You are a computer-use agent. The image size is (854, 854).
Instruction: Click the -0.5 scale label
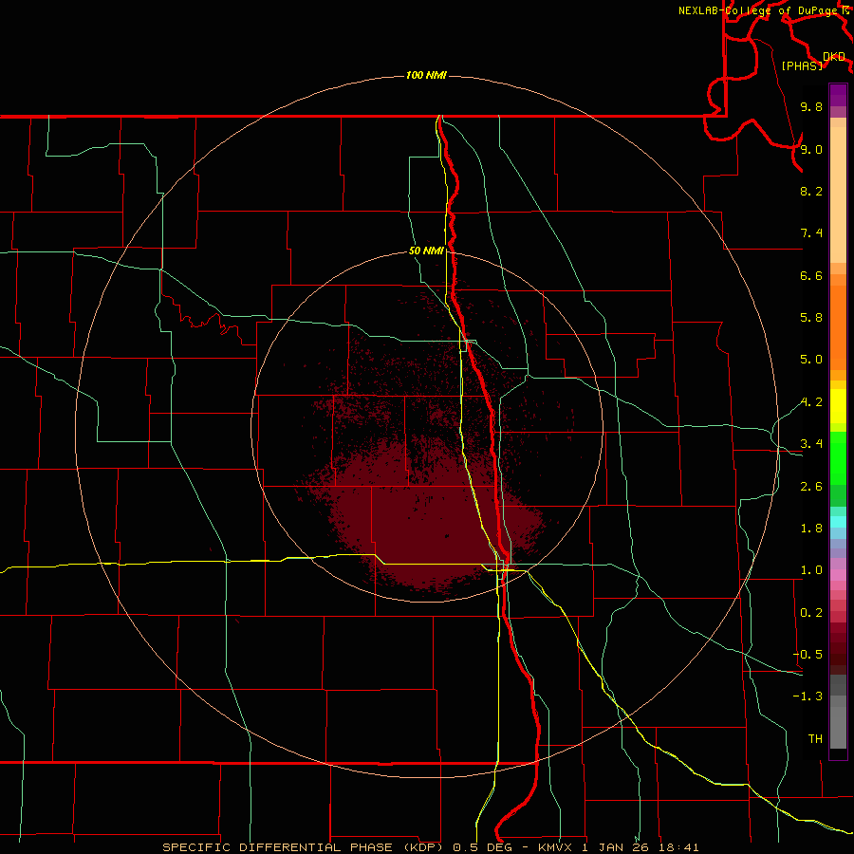point(808,655)
